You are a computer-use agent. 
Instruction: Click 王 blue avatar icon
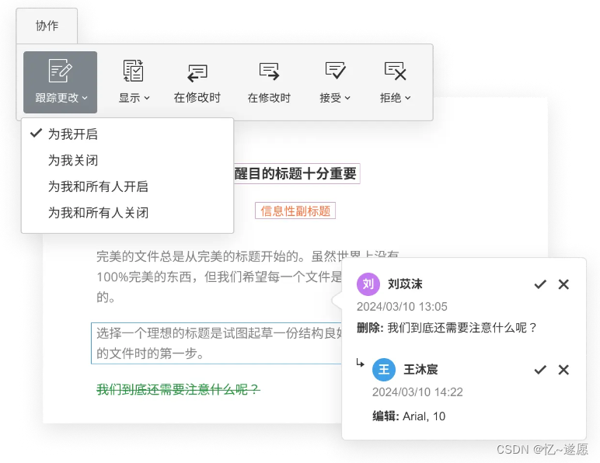tap(384, 370)
